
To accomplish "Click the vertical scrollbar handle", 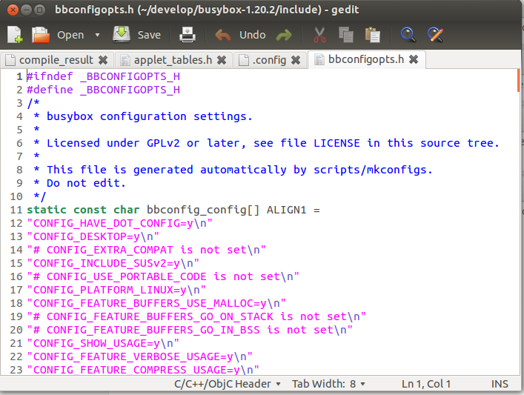I will tap(519, 80).
